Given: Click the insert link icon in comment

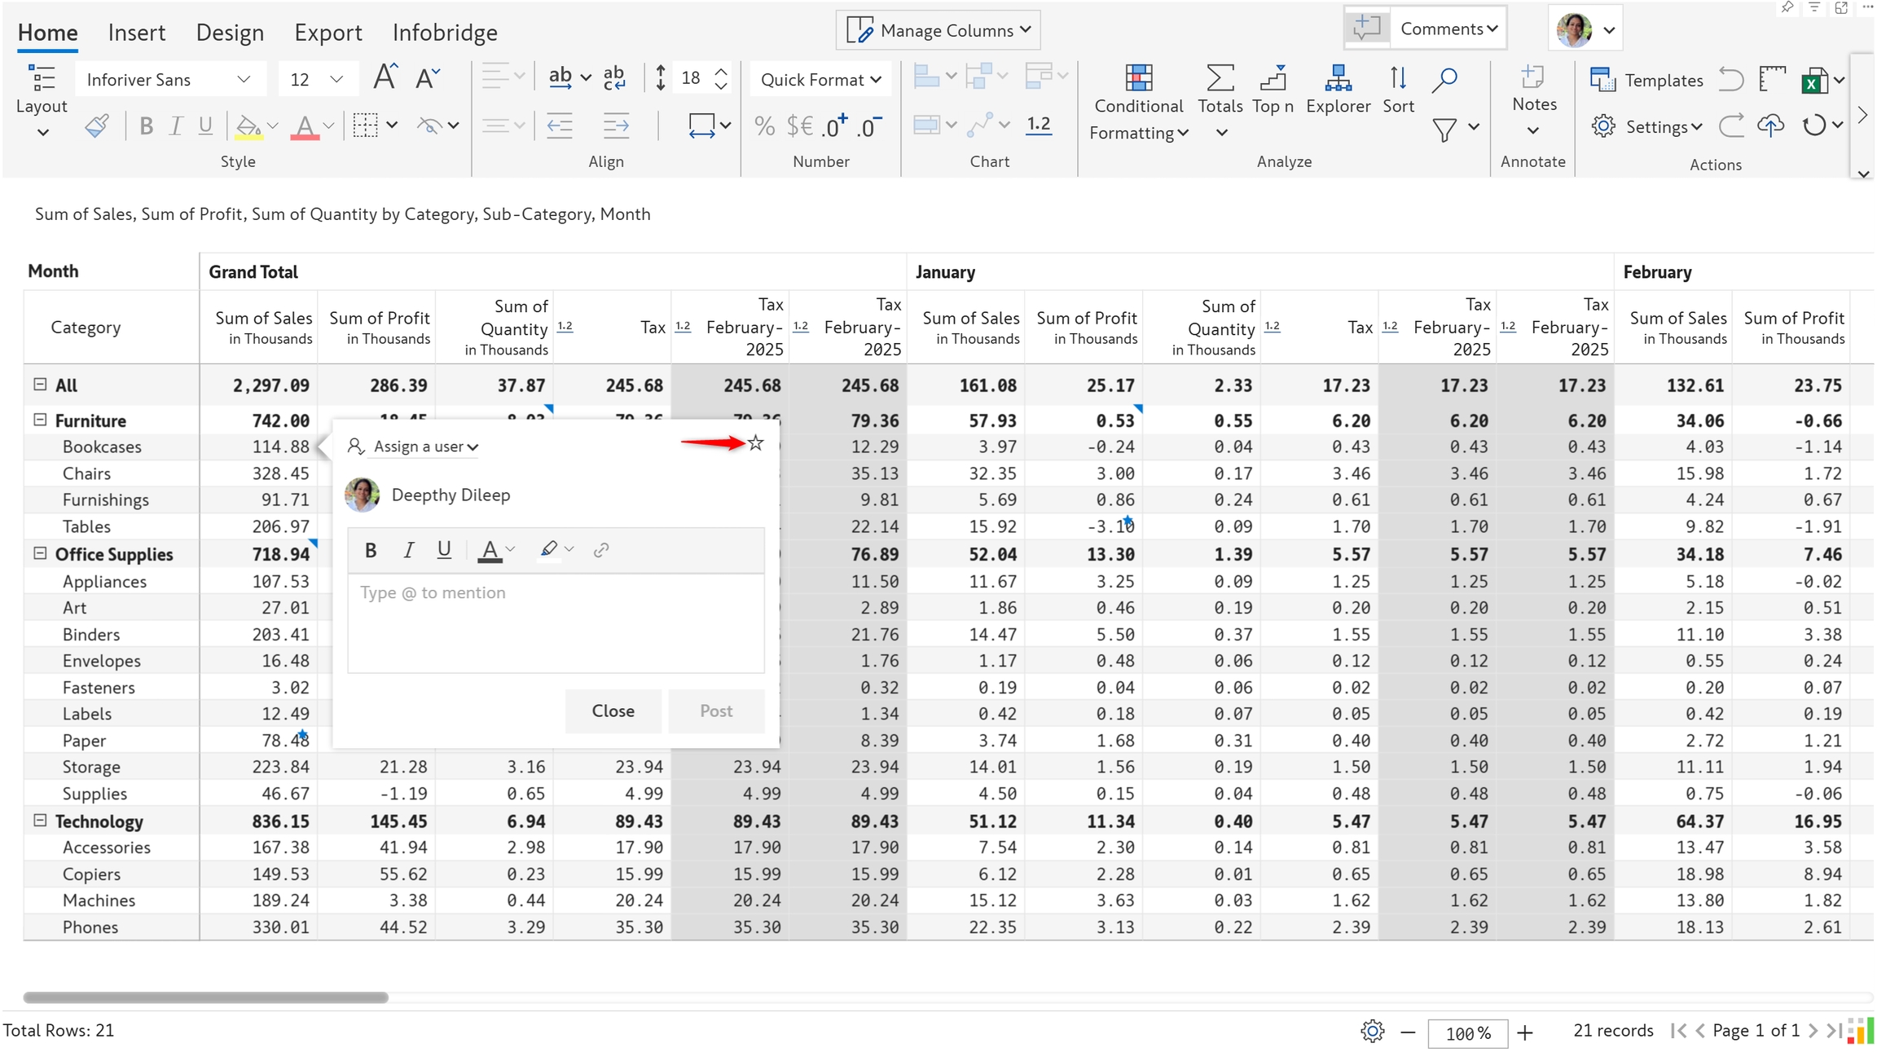Looking at the screenshot, I should click(601, 550).
